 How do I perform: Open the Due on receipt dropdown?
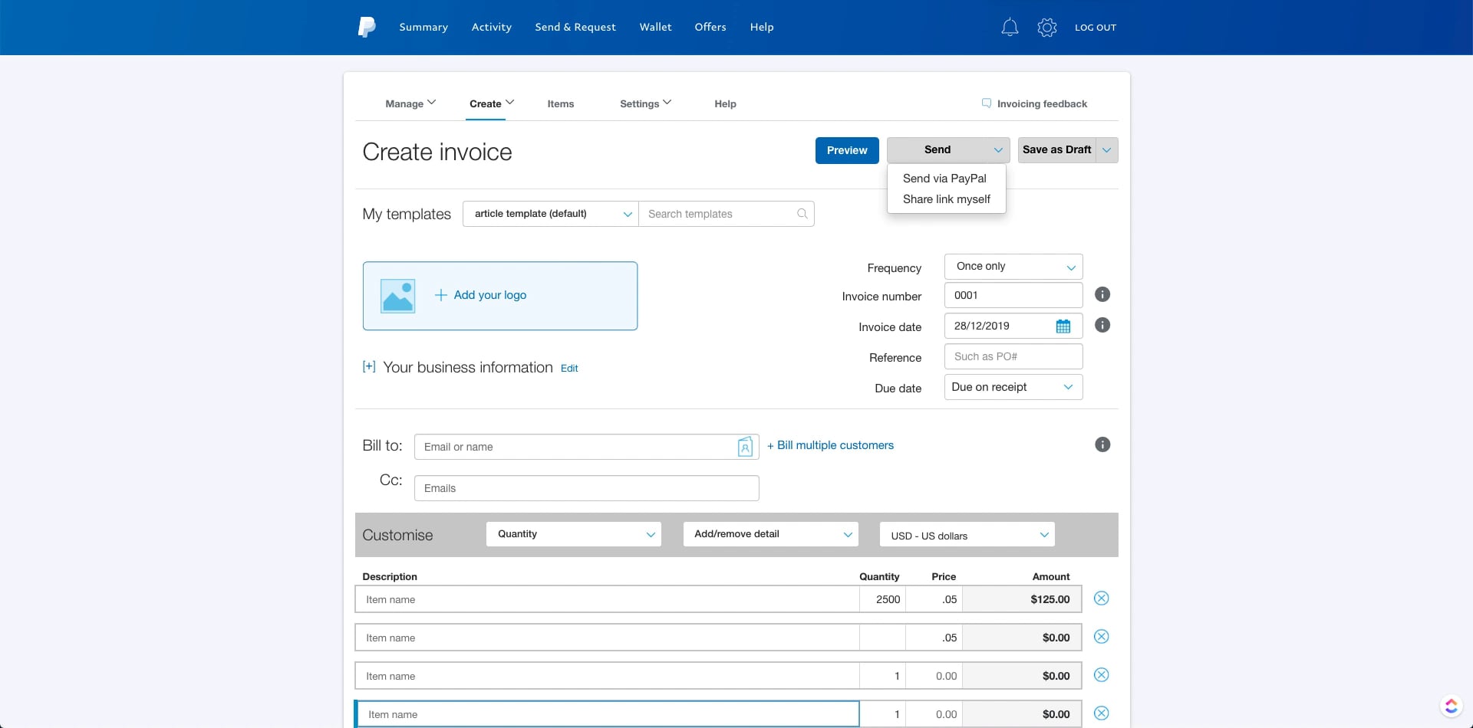point(1013,387)
